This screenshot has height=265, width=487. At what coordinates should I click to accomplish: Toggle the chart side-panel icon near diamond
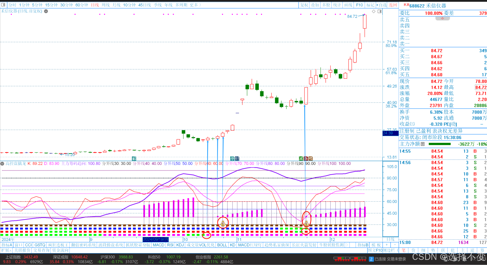(x=379, y=11)
